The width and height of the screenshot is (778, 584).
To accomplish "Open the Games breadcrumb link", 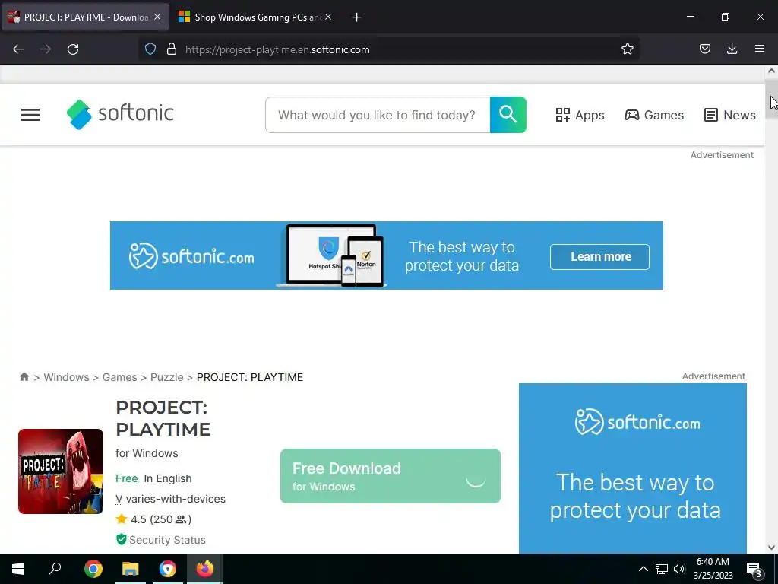I will pos(119,377).
